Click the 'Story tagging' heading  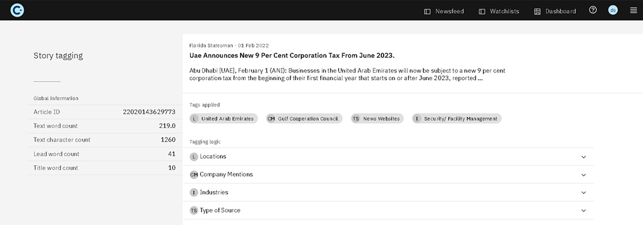coord(58,56)
